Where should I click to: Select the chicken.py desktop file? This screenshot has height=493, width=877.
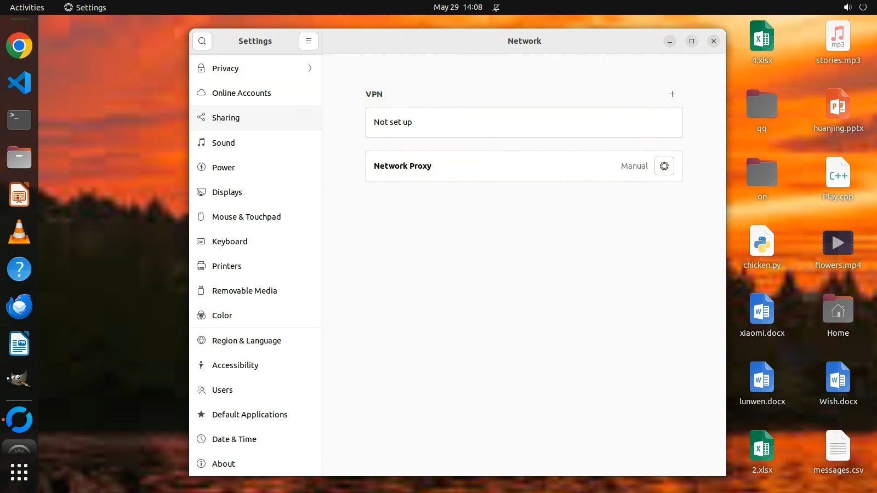[x=761, y=243]
